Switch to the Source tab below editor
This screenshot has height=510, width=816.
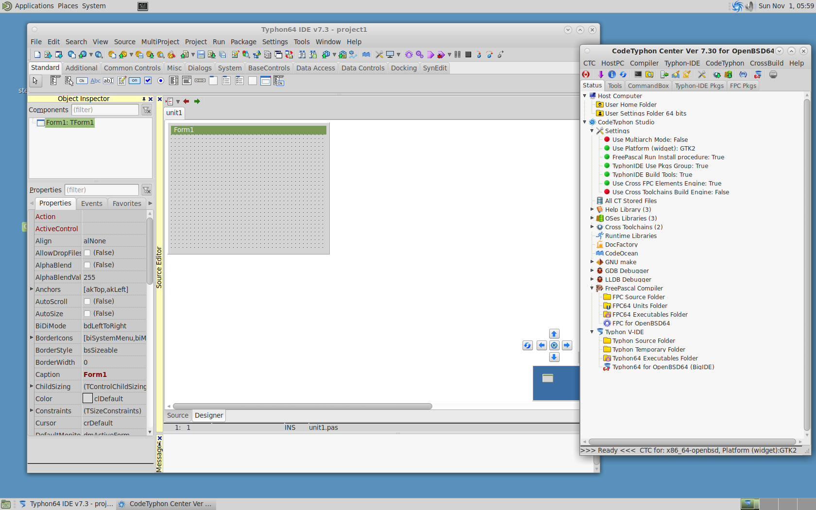click(178, 415)
